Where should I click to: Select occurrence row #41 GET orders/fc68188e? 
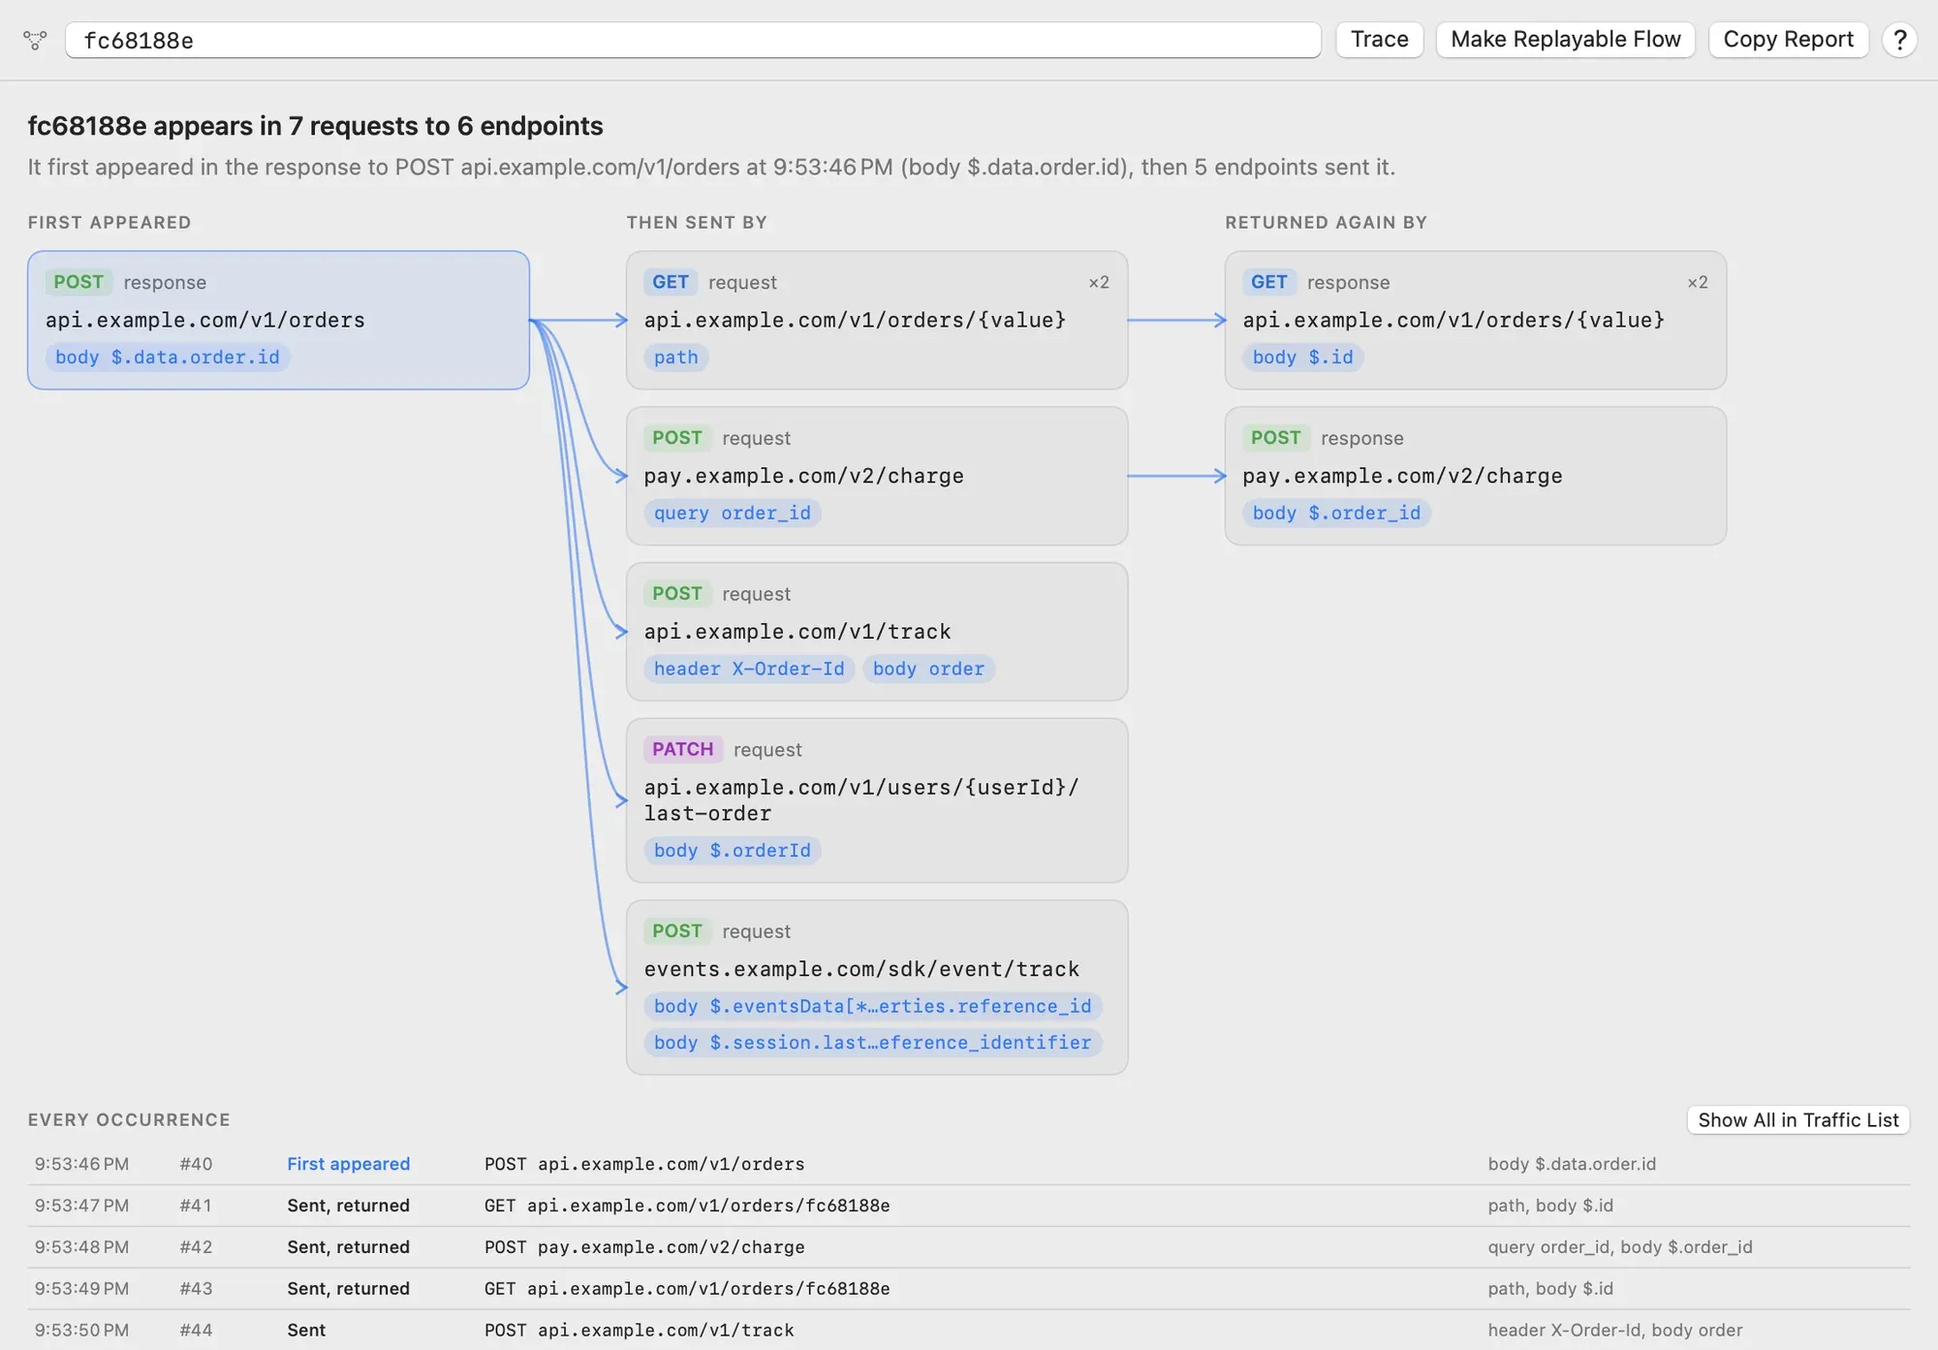point(969,1206)
